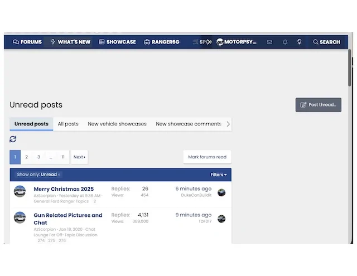Open General Ford Ranger Topics forum link
The width and height of the screenshot is (357, 276).
61,201
